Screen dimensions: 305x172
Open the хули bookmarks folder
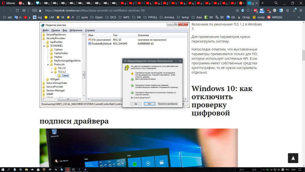click(x=82, y=17)
